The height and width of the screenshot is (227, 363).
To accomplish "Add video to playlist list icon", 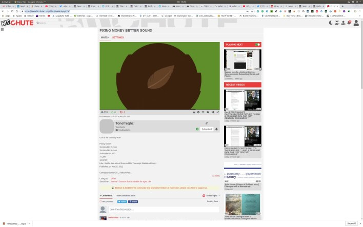I will coord(203,112).
